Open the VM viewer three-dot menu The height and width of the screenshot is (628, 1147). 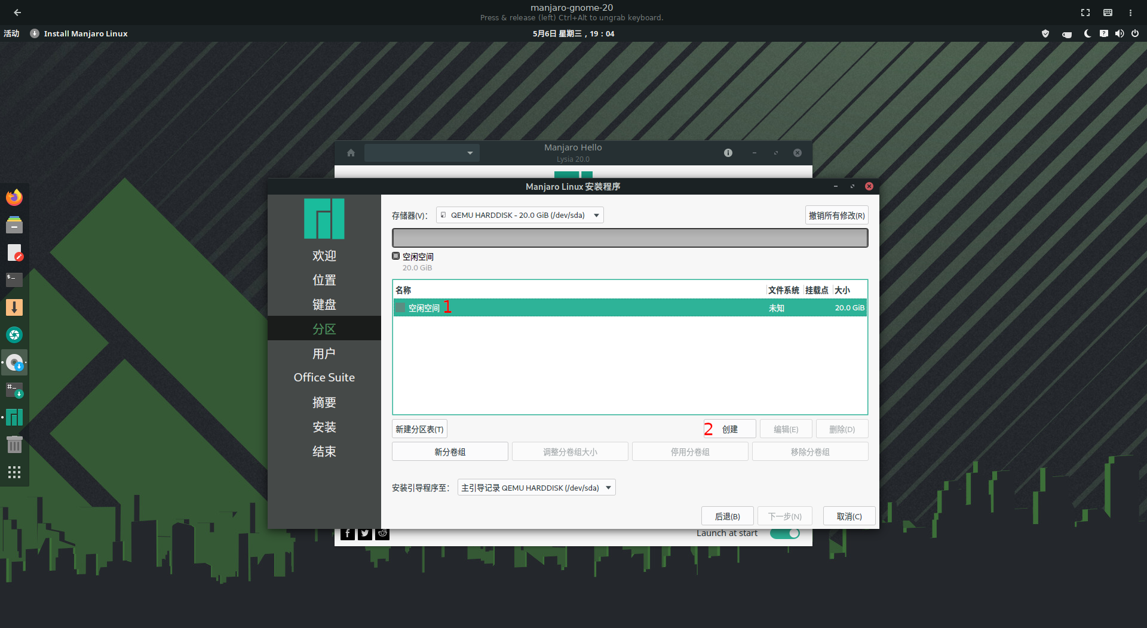click(x=1130, y=13)
